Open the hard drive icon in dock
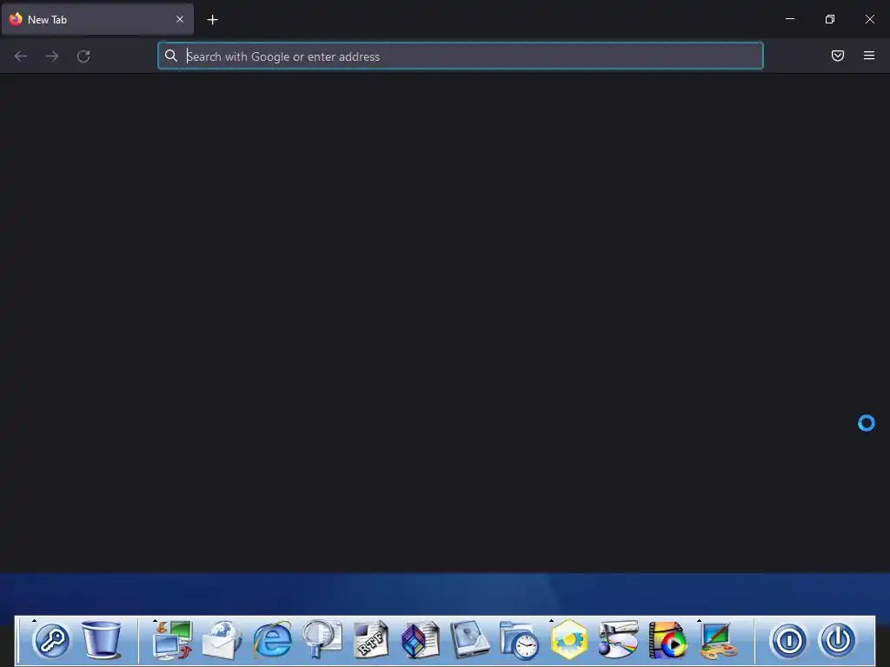Image resolution: width=890 pixels, height=667 pixels. (470, 640)
